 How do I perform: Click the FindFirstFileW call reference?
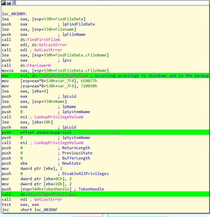pyautogui.click(x=44, y=40)
